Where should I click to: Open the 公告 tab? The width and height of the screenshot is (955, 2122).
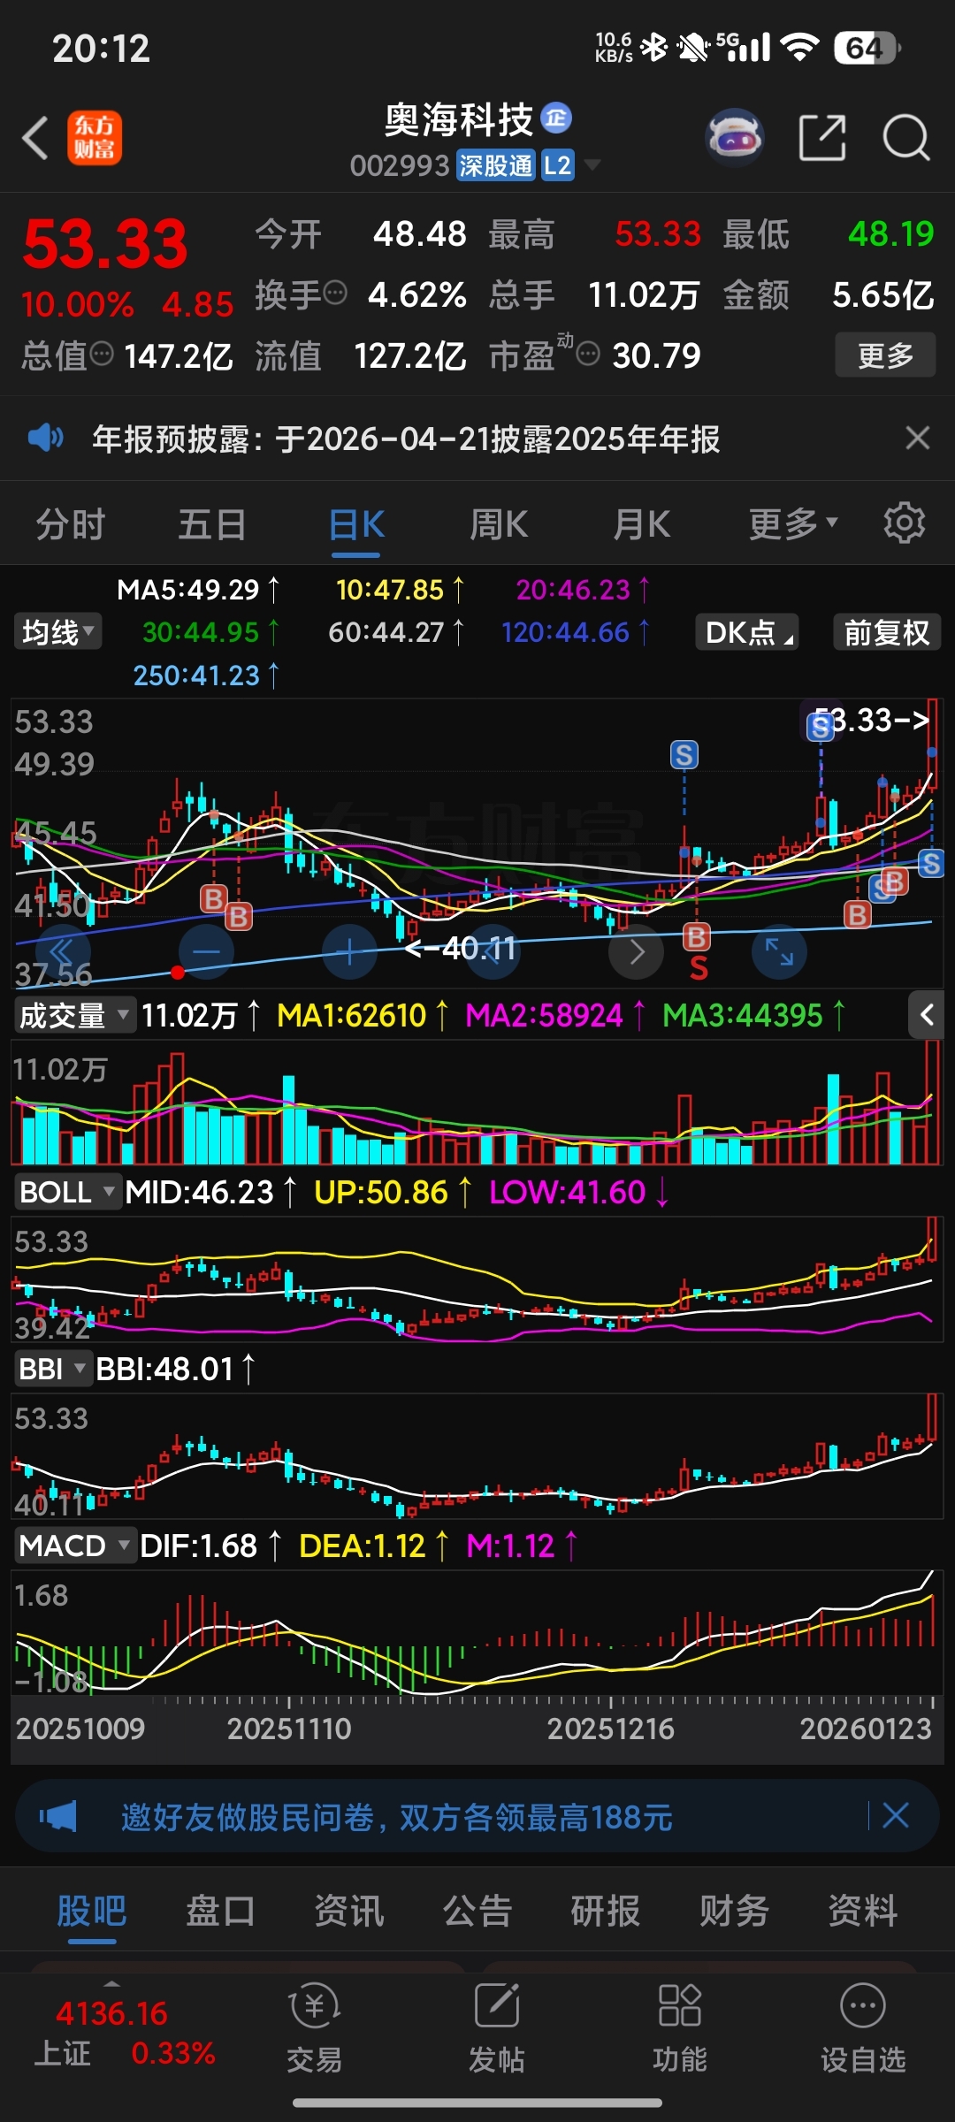(477, 1911)
